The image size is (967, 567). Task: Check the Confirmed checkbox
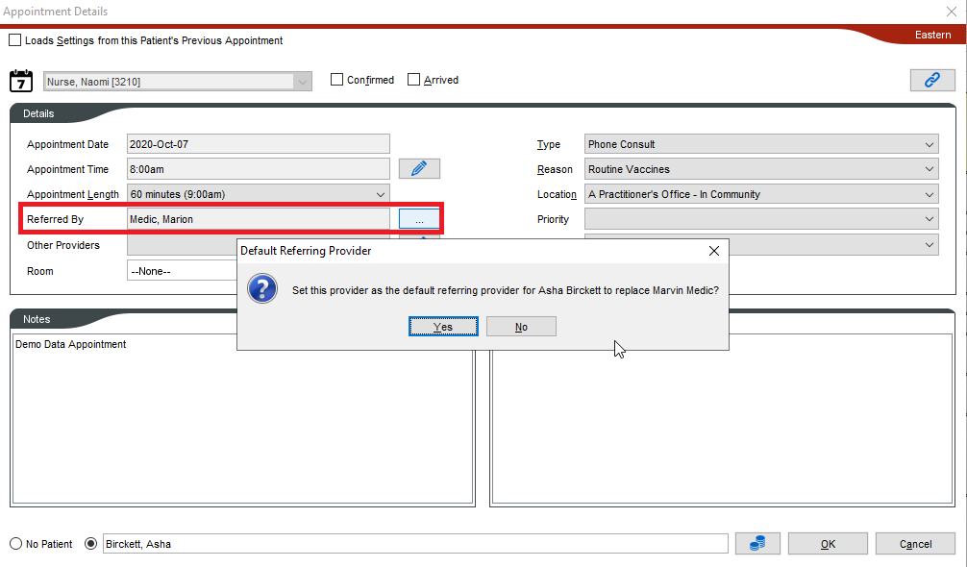point(337,80)
